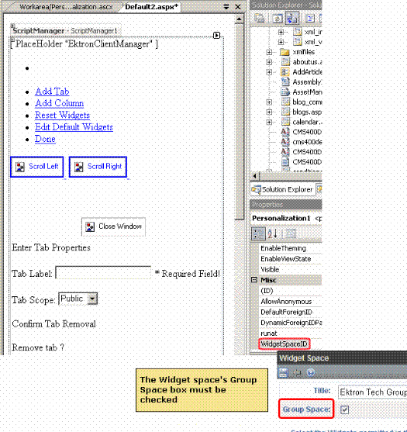Click the Reset Widgets link
Viewport: 407px width, 432px height.
(62, 115)
